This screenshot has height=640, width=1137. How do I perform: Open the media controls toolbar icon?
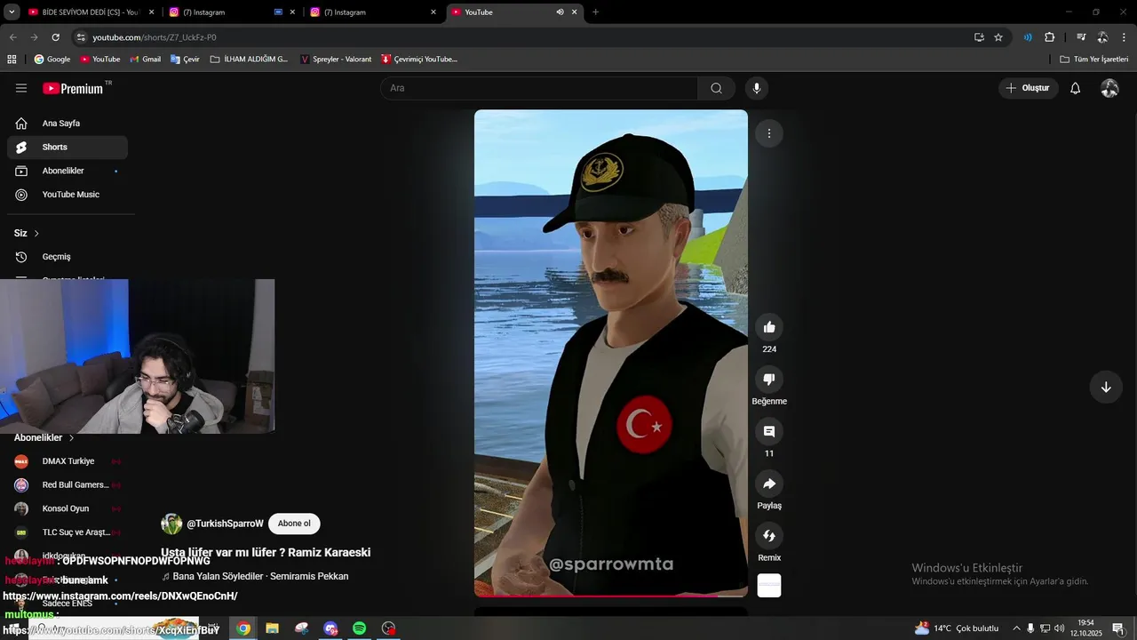(1081, 37)
